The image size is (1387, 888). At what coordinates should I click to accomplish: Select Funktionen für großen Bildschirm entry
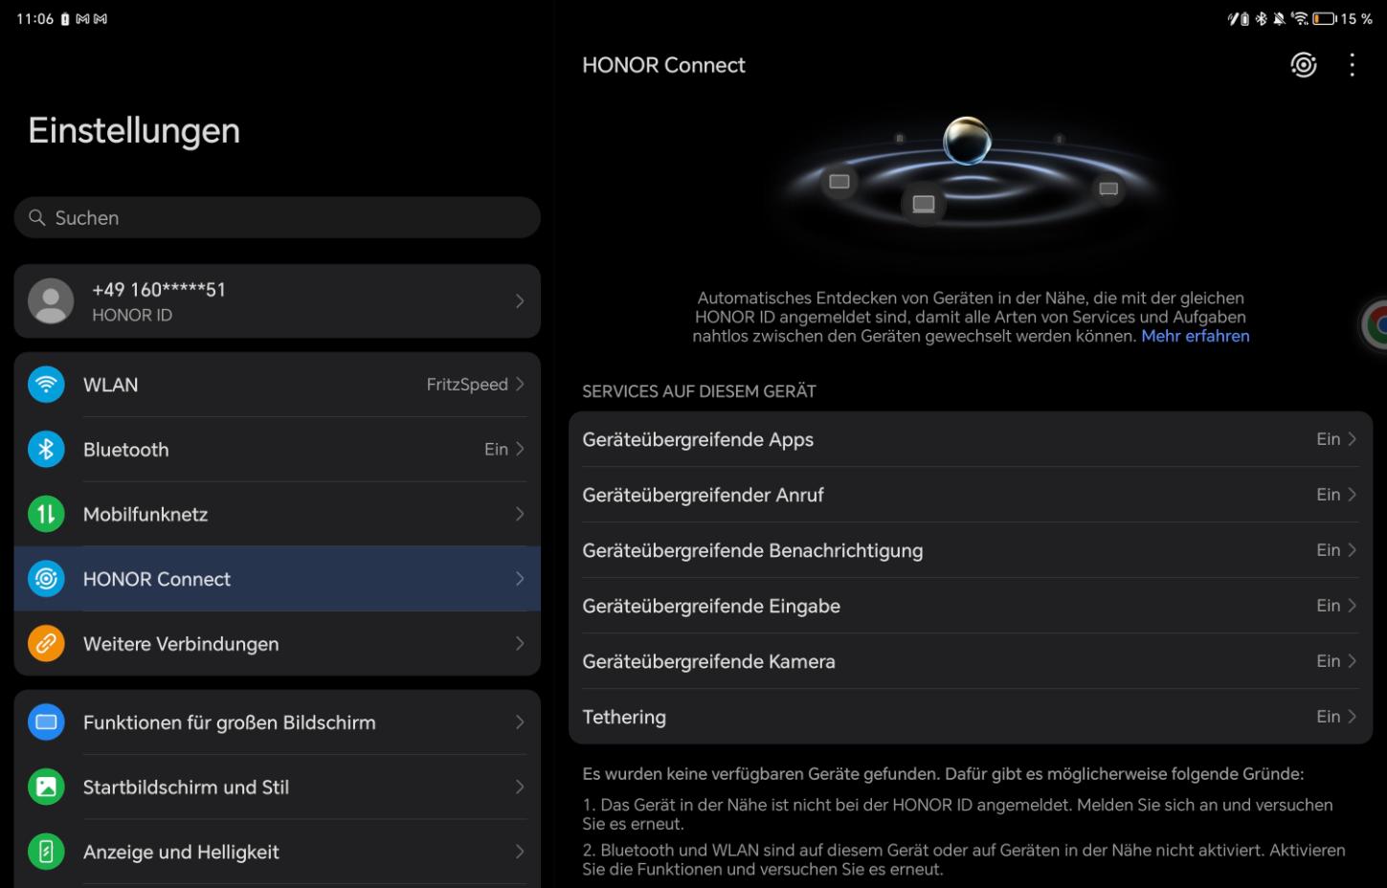[x=278, y=722]
